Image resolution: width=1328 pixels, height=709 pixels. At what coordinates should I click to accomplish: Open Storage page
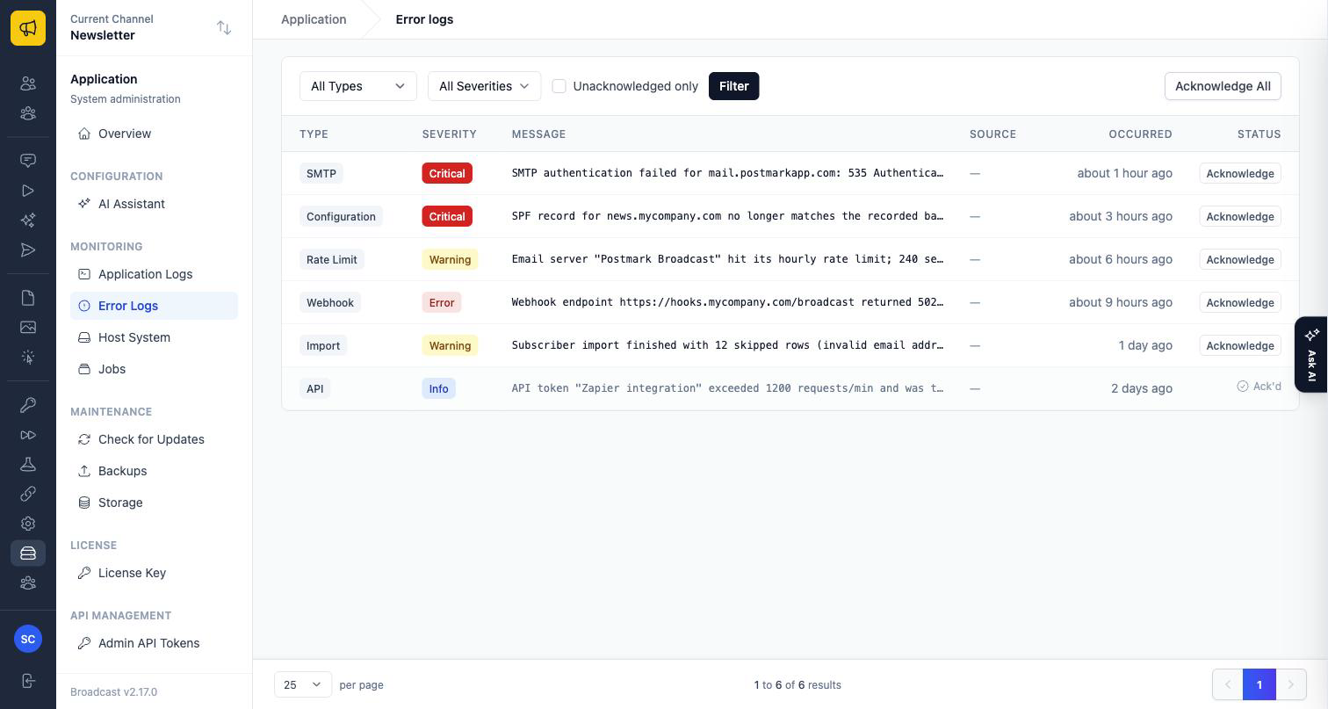[x=154, y=503]
